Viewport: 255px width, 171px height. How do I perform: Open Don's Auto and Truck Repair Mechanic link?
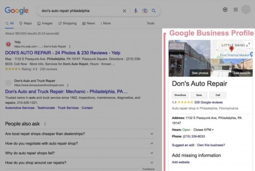click(66, 91)
